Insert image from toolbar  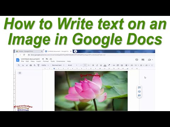[122, 65]
